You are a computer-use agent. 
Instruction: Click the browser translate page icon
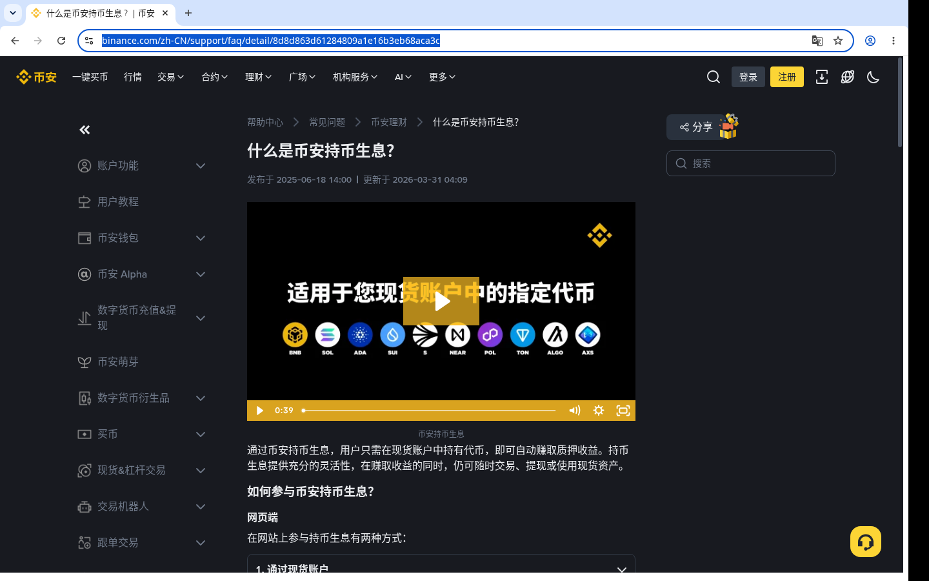pos(817,41)
